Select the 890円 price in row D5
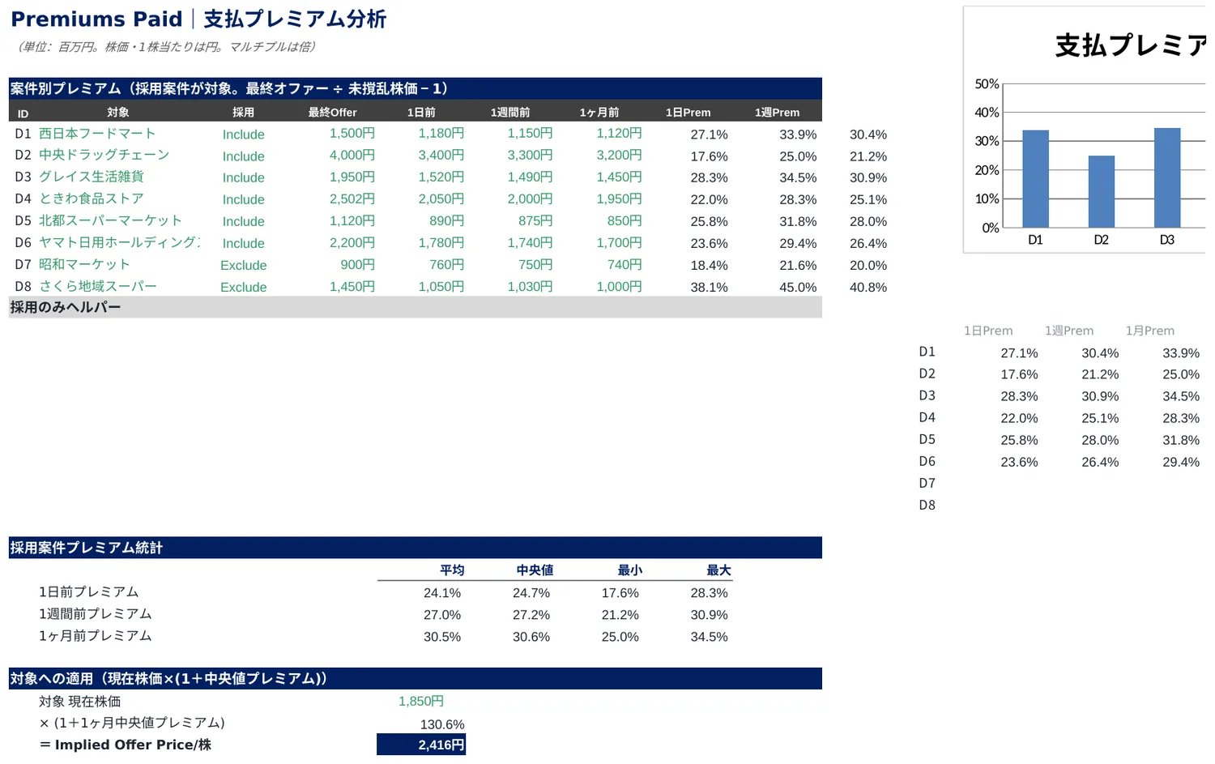Image resolution: width=1215 pixels, height=764 pixels. click(447, 220)
